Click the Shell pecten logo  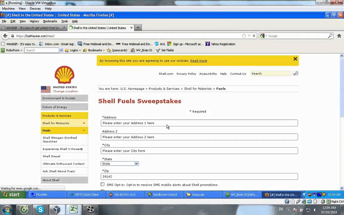pyautogui.click(x=64, y=75)
